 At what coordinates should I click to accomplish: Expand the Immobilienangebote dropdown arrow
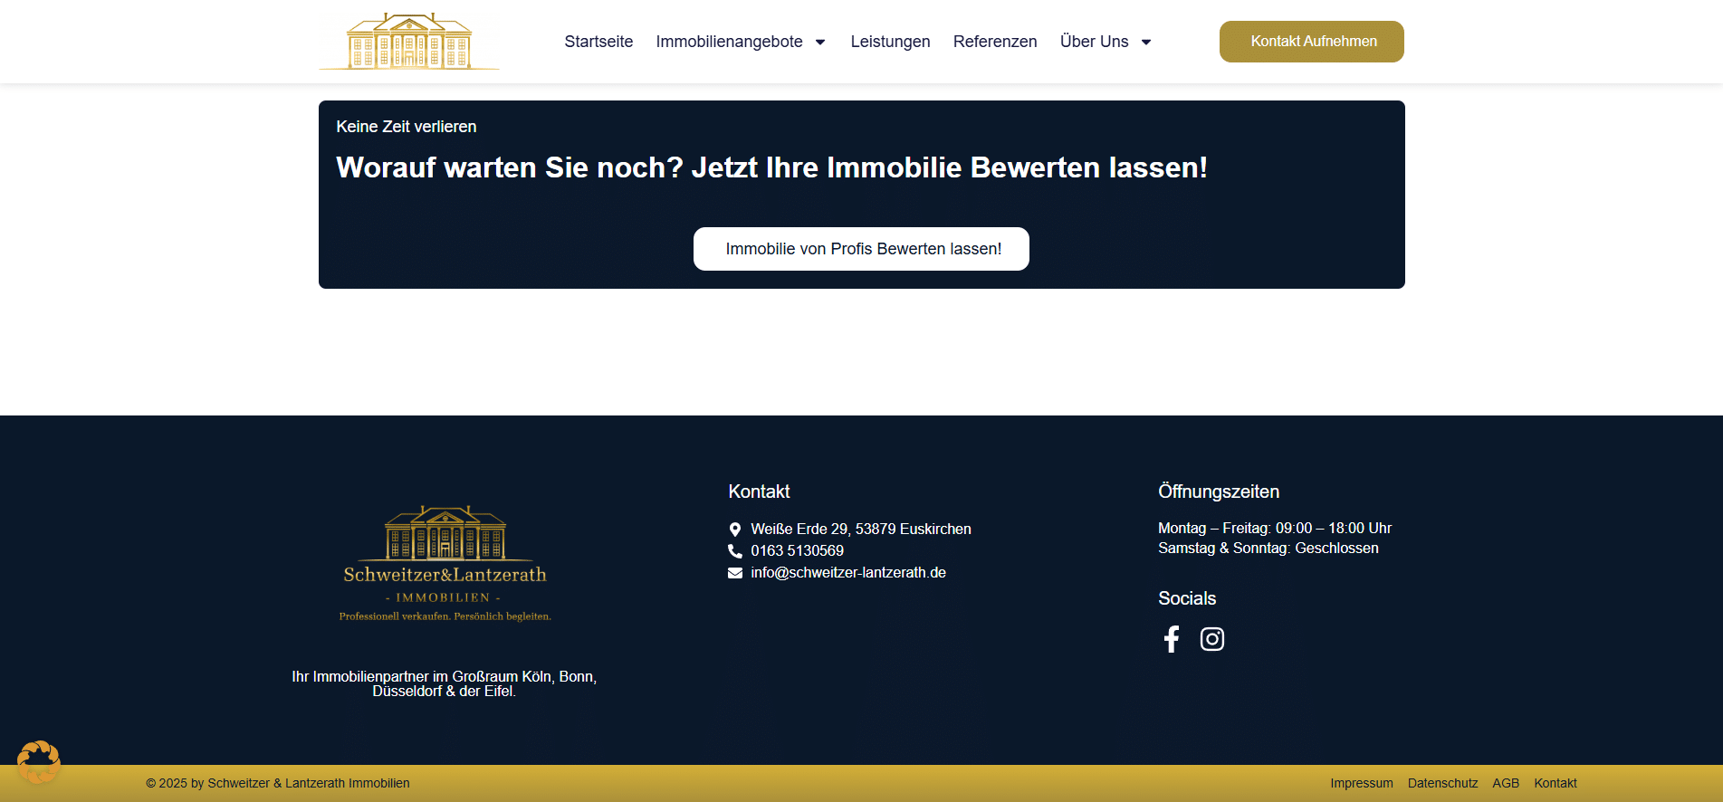tap(820, 43)
